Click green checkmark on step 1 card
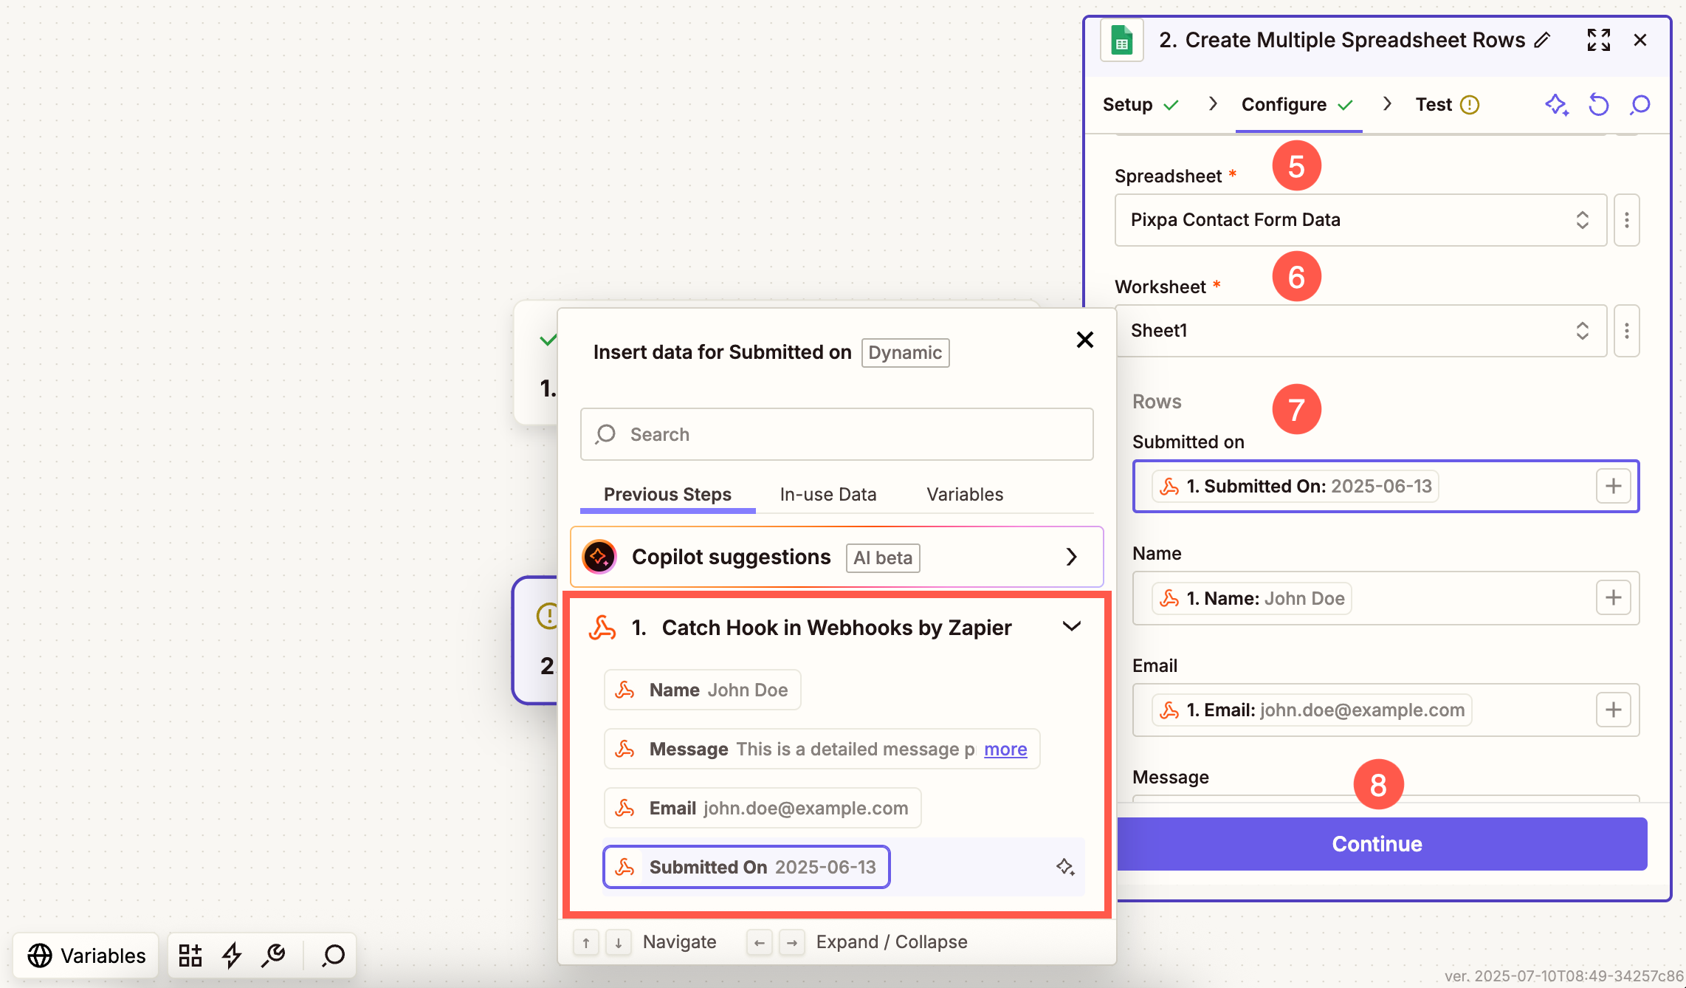The image size is (1686, 988). point(548,340)
